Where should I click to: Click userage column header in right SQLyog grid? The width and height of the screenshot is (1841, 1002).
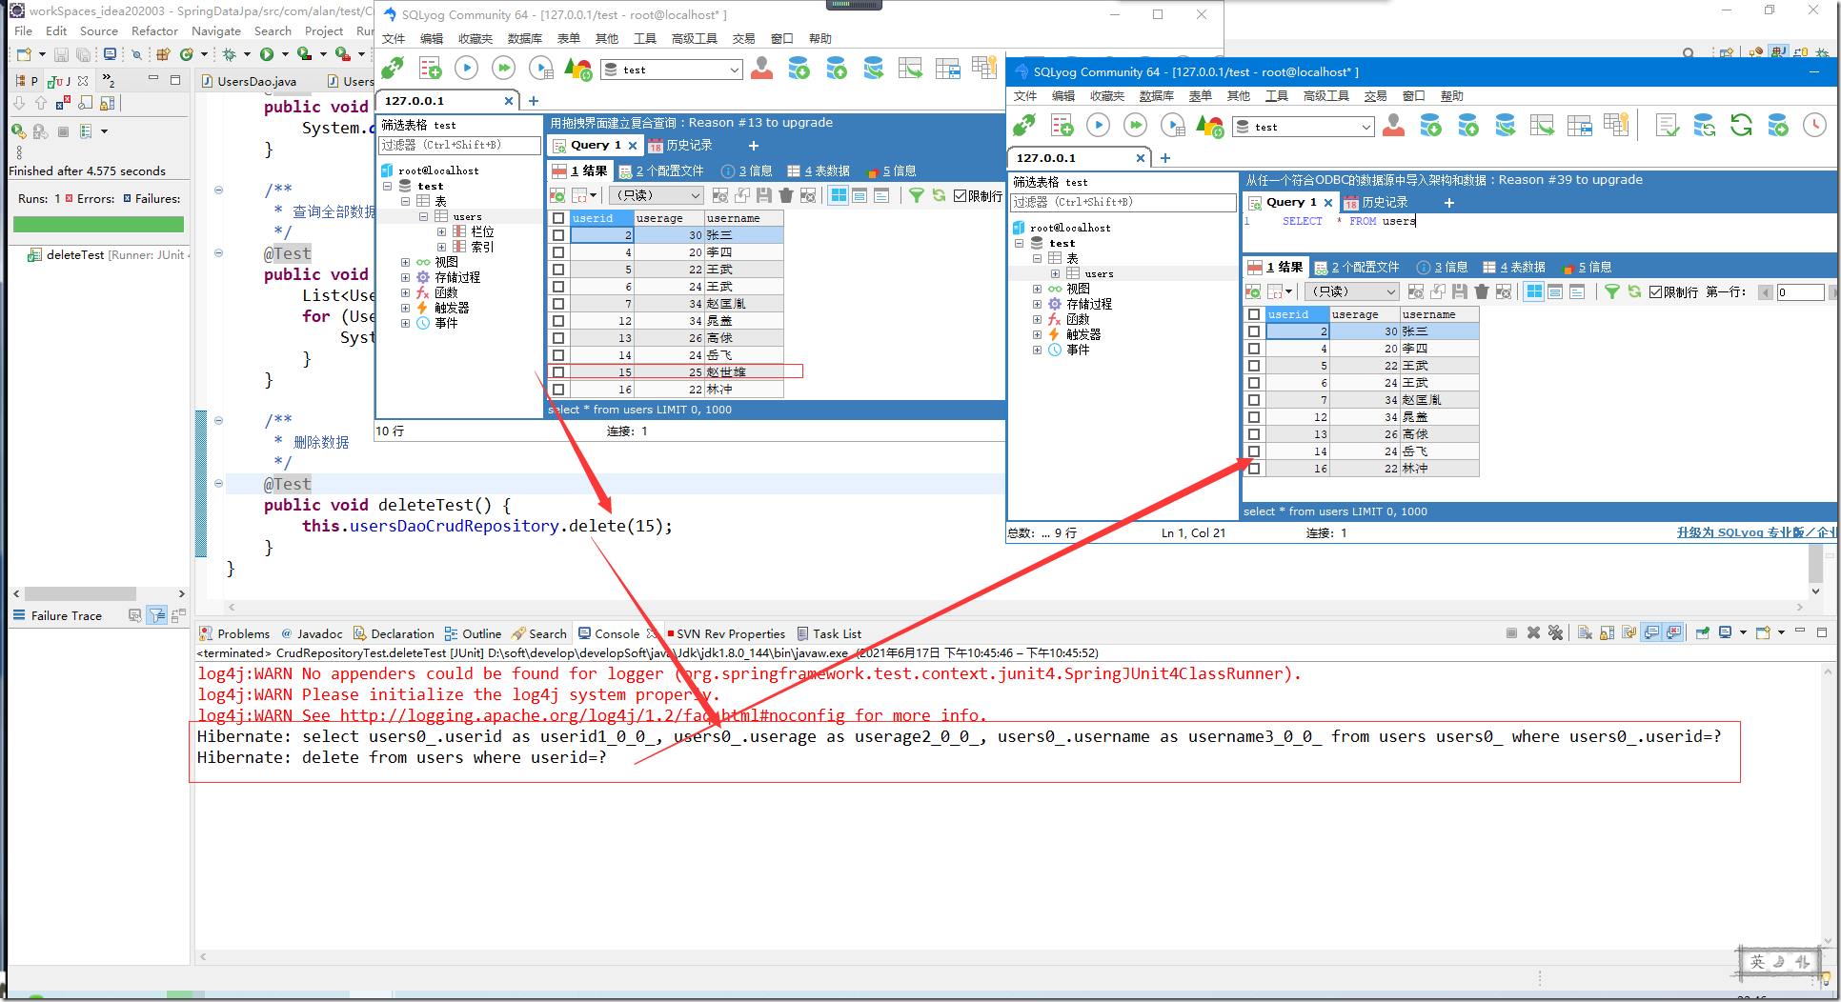(x=1364, y=314)
